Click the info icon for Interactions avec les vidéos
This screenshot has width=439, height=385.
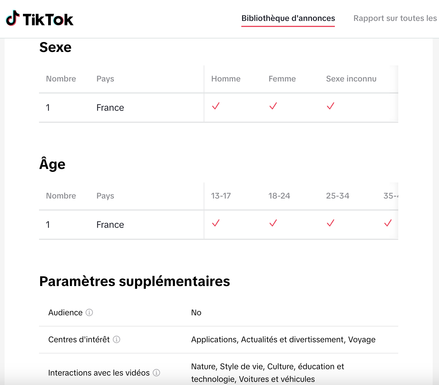(x=156, y=373)
